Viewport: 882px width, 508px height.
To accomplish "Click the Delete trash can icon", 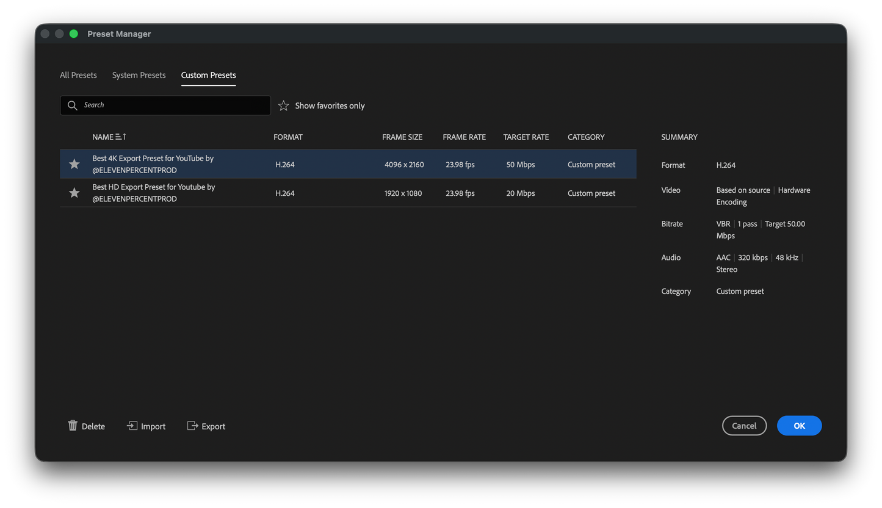I will (73, 425).
